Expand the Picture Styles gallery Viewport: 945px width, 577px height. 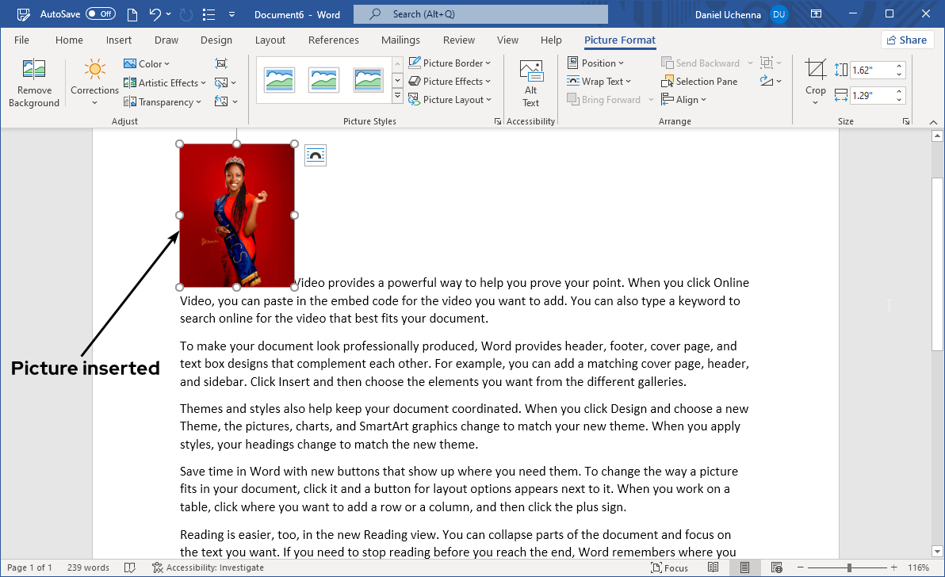pyautogui.click(x=397, y=95)
